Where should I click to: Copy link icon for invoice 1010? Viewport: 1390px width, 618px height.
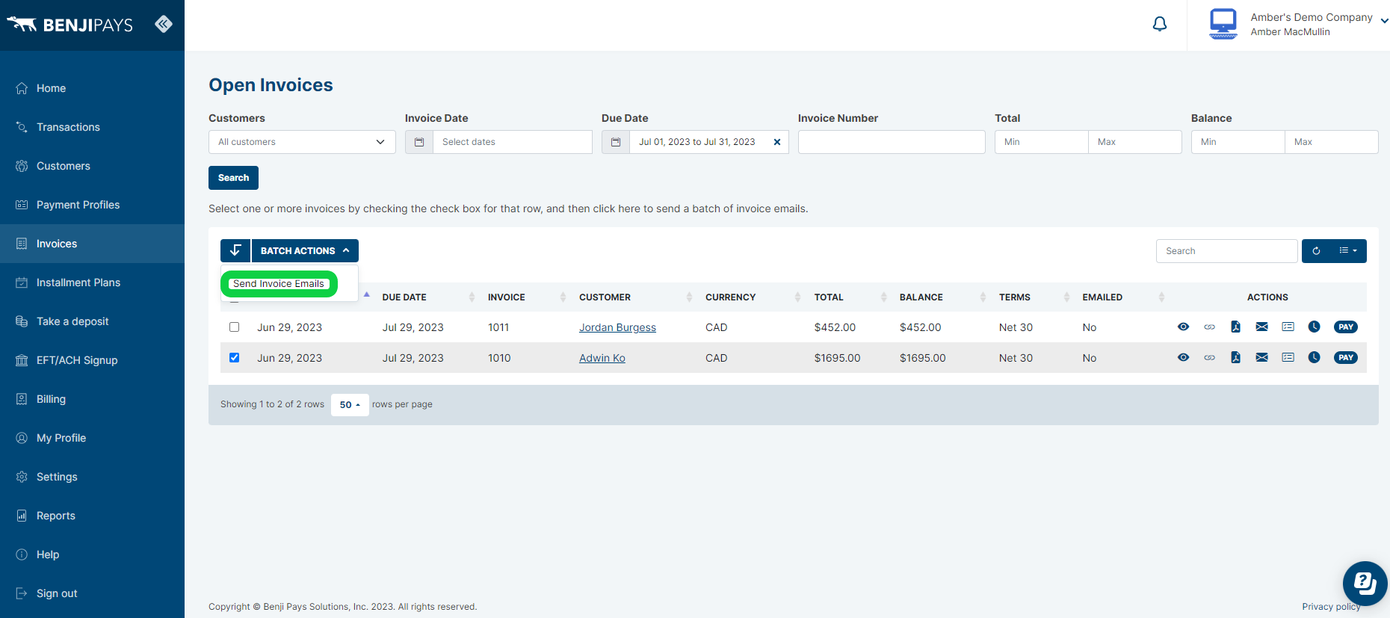click(1209, 357)
